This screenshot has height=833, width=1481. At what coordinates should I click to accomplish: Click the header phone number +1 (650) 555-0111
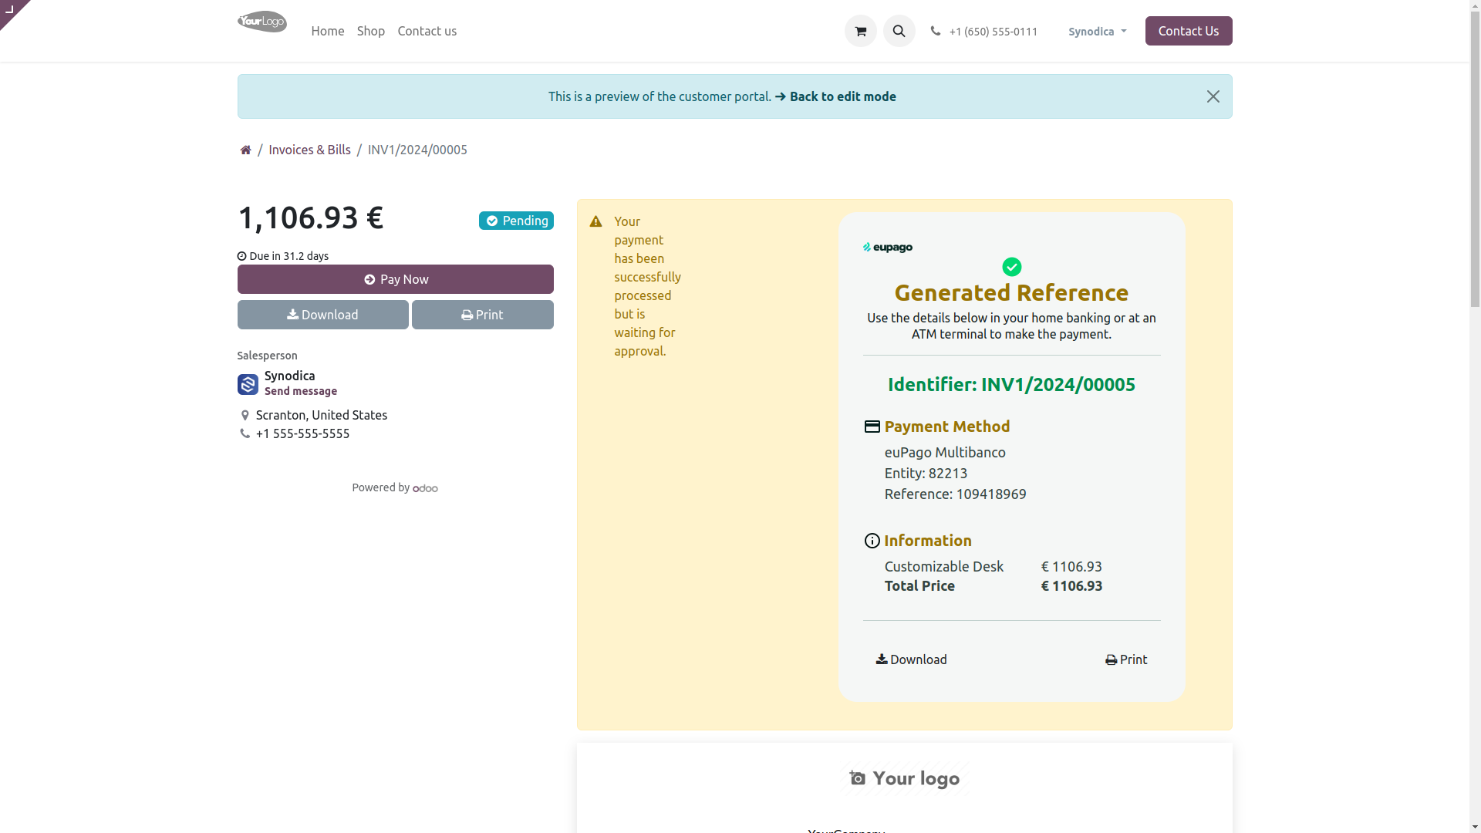coord(993,32)
